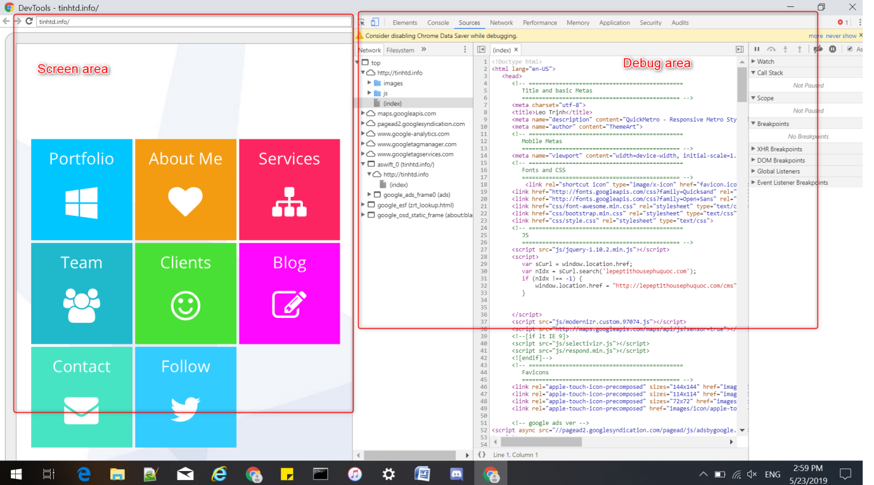The width and height of the screenshot is (874, 485).
Task: Click the browser reload icon
Action: point(29,21)
